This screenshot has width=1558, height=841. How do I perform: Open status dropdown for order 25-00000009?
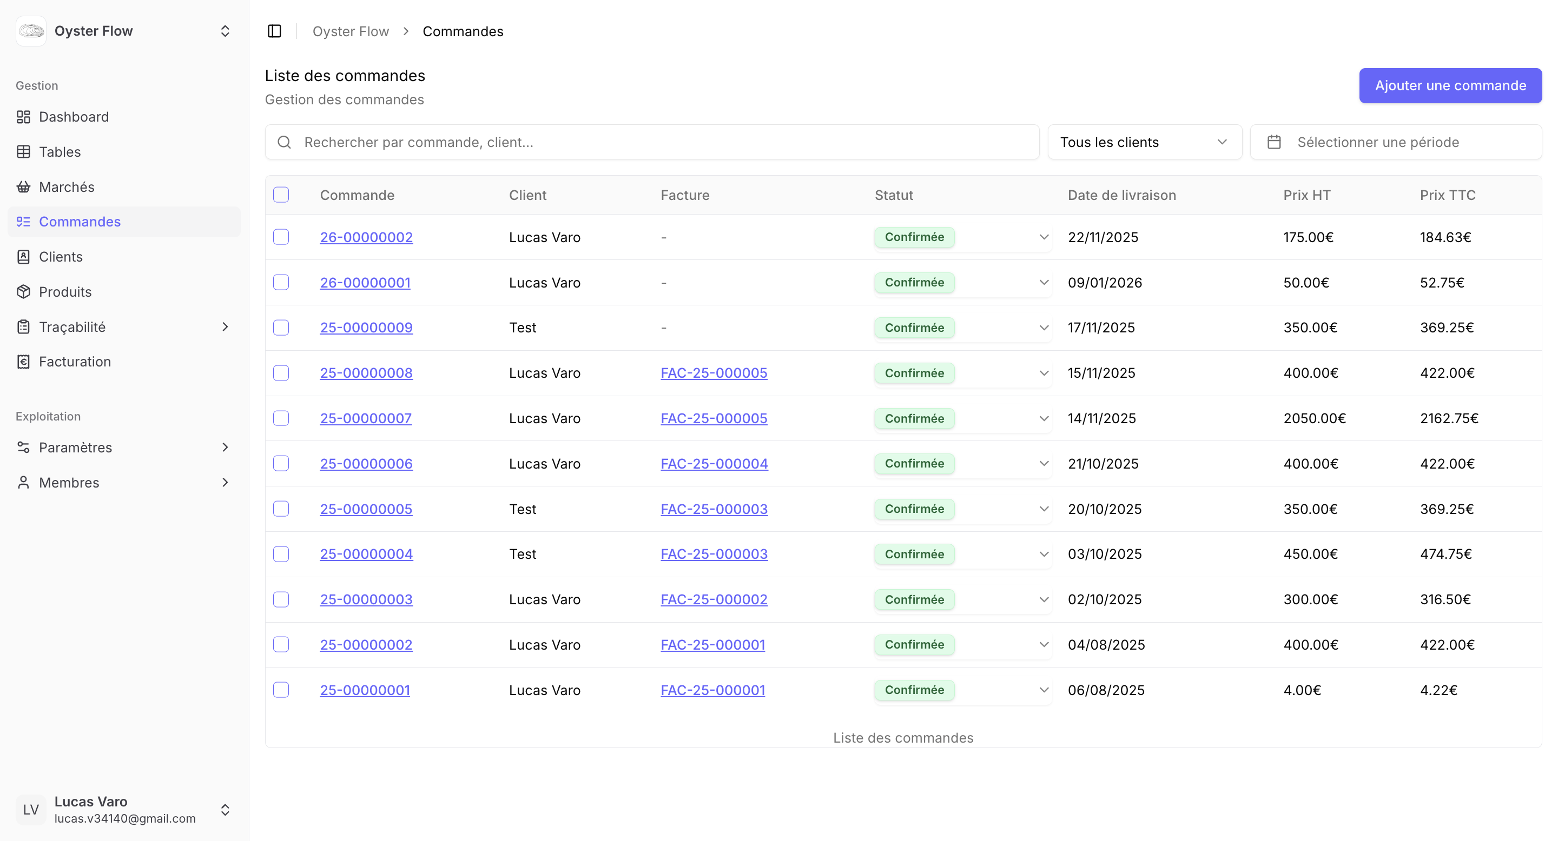pyautogui.click(x=1044, y=328)
